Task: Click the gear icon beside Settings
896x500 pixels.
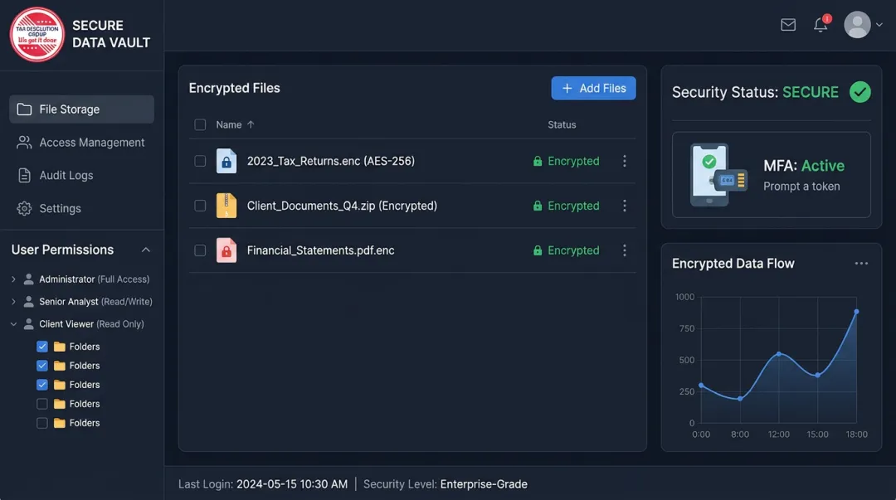Action: (x=24, y=209)
